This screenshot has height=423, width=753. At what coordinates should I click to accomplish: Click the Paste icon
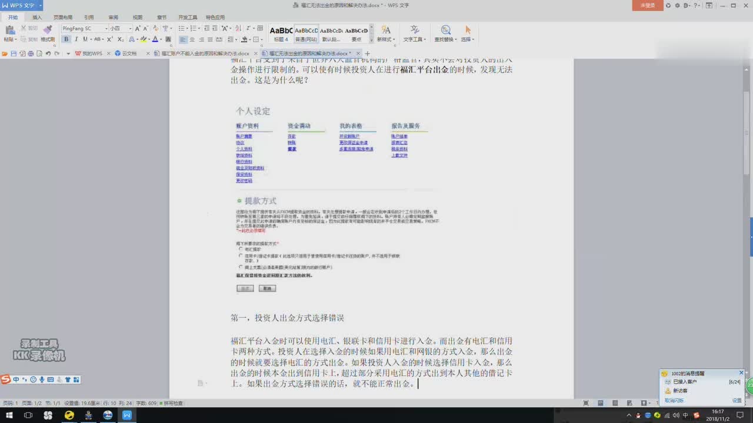coord(9,29)
